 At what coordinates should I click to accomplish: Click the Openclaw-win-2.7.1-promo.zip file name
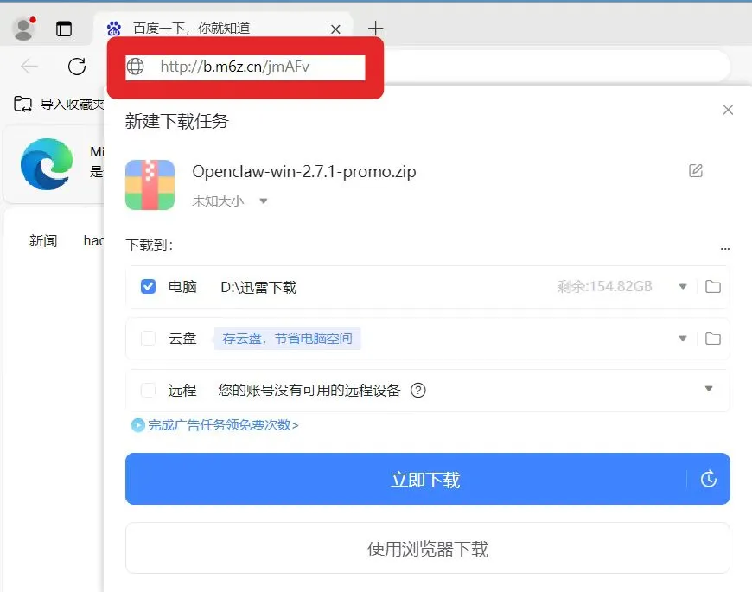click(x=304, y=172)
